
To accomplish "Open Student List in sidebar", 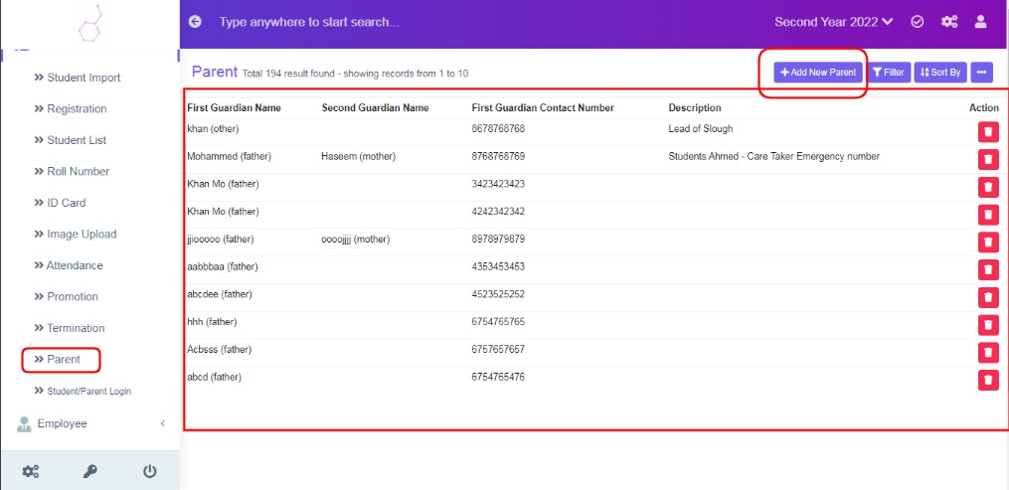I will point(71,140).
